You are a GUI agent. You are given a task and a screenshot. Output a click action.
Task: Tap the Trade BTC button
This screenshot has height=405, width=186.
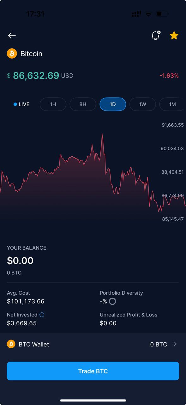click(x=93, y=371)
